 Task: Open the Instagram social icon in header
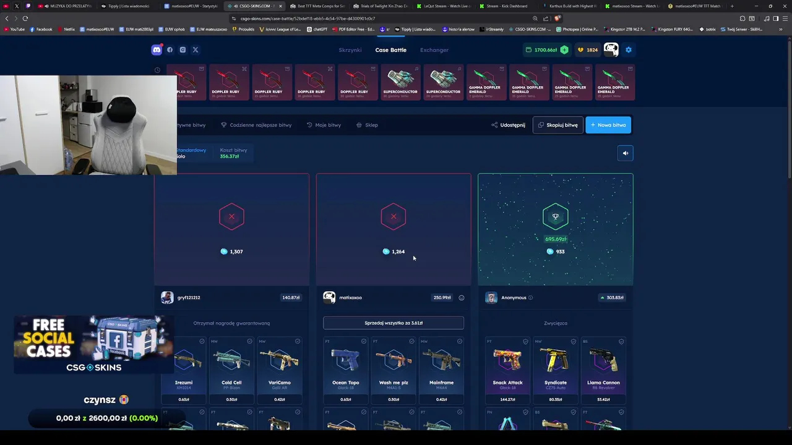pyautogui.click(x=183, y=49)
